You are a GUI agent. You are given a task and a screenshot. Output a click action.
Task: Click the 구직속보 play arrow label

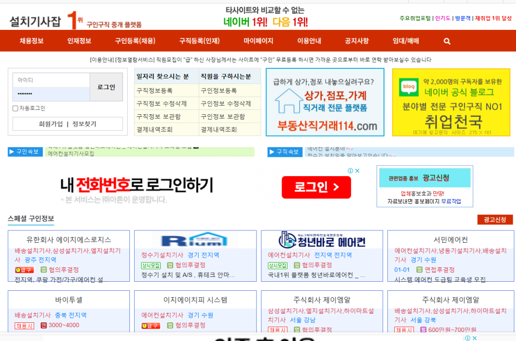click(x=285, y=152)
